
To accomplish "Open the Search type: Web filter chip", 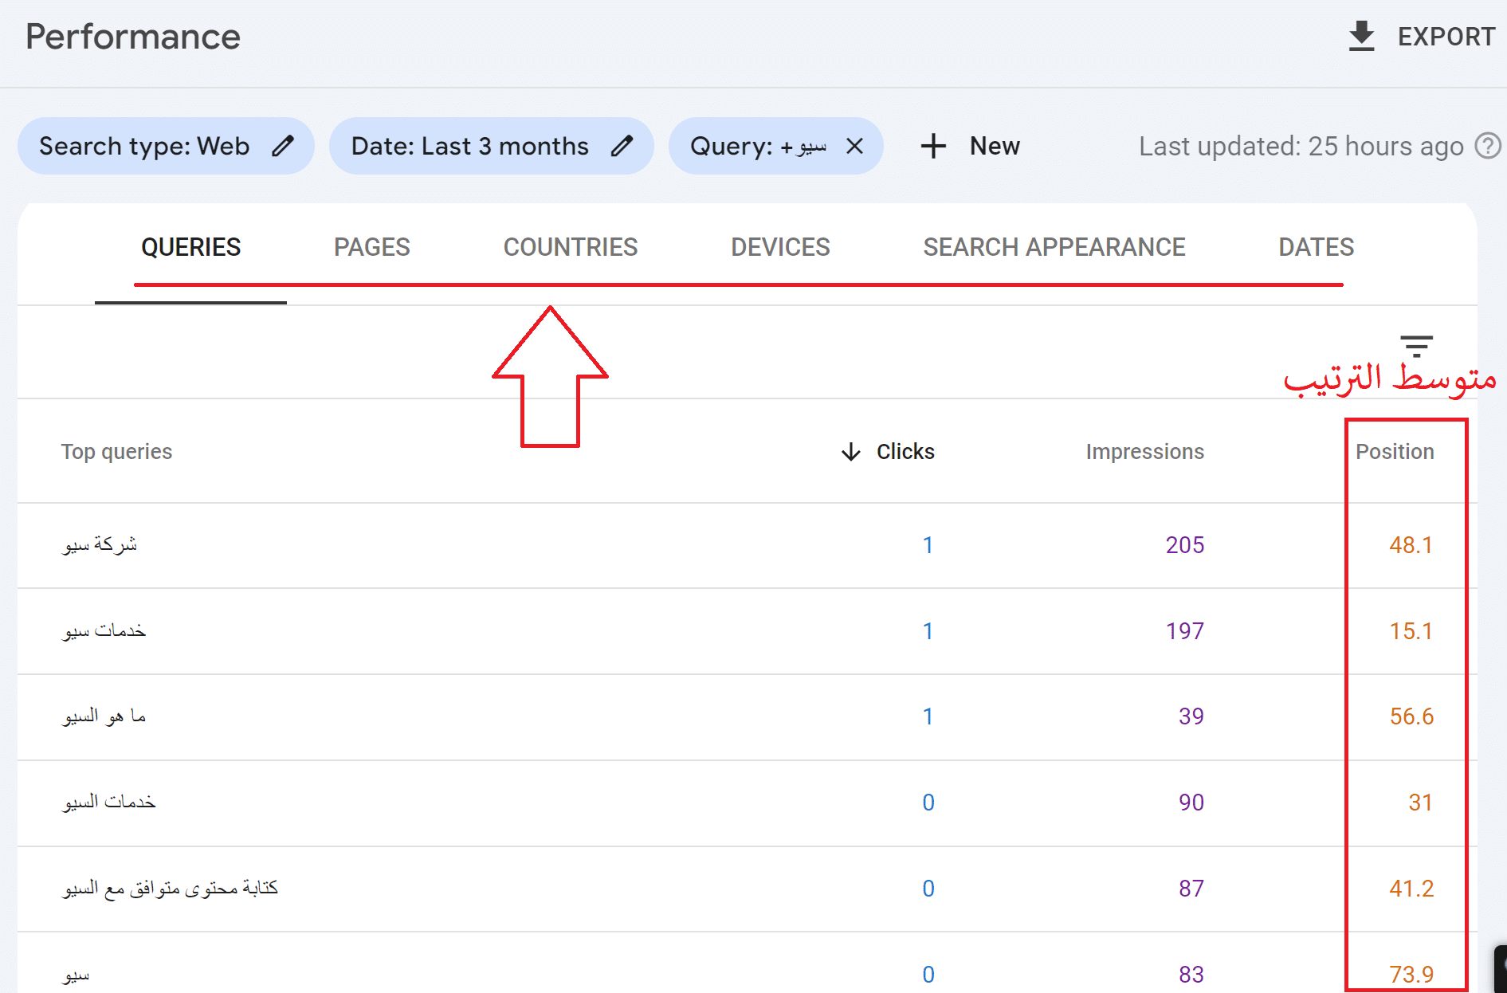I will (166, 146).
